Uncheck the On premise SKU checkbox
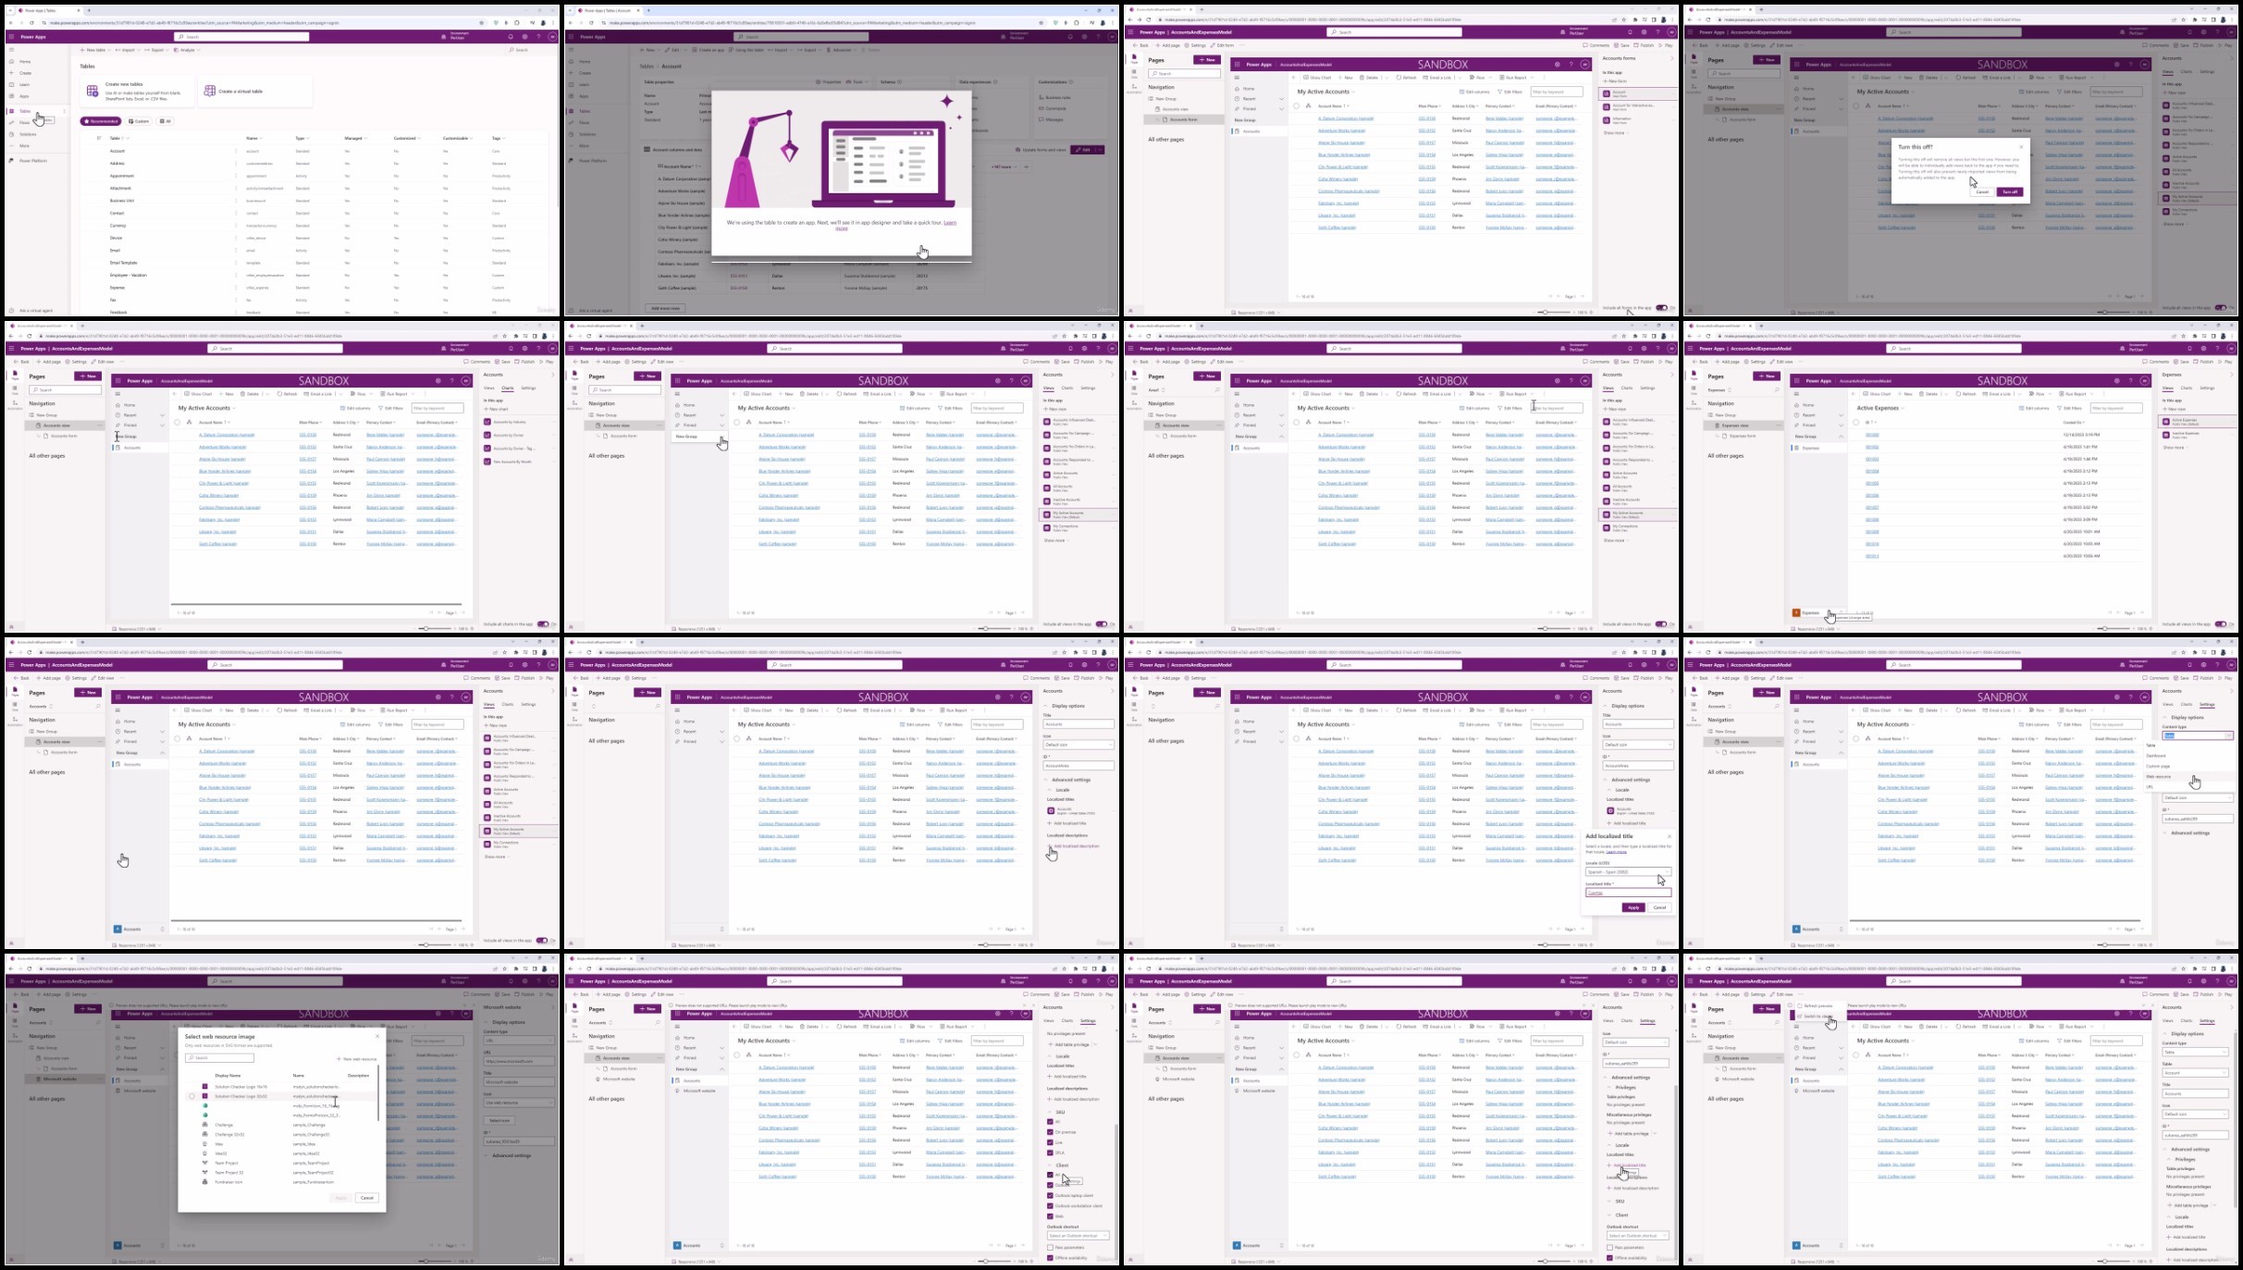The image size is (2243, 1270). 1050,1132
